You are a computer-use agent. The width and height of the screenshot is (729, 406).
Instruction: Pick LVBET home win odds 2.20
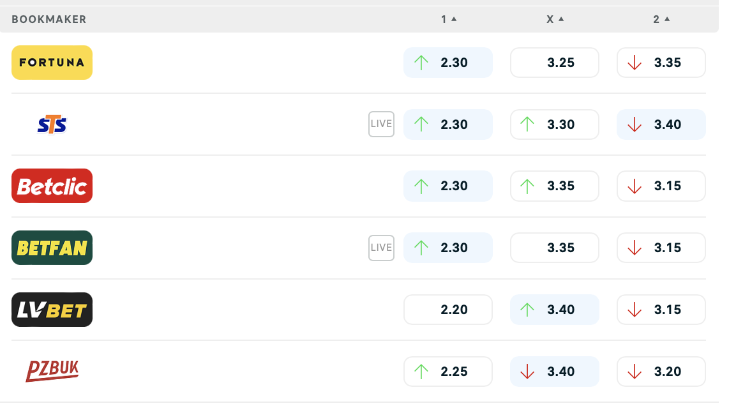pyautogui.click(x=448, y=310)
